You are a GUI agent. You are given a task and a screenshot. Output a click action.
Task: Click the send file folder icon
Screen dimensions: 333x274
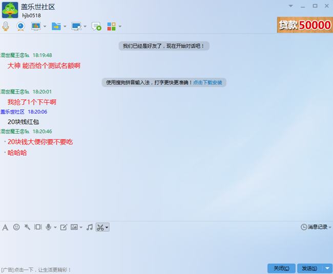click(56, 26)
